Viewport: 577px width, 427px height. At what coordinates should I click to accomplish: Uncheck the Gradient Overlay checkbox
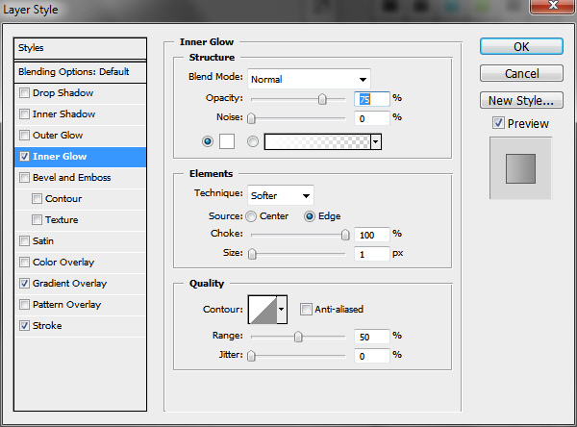[x=24, y=284]
